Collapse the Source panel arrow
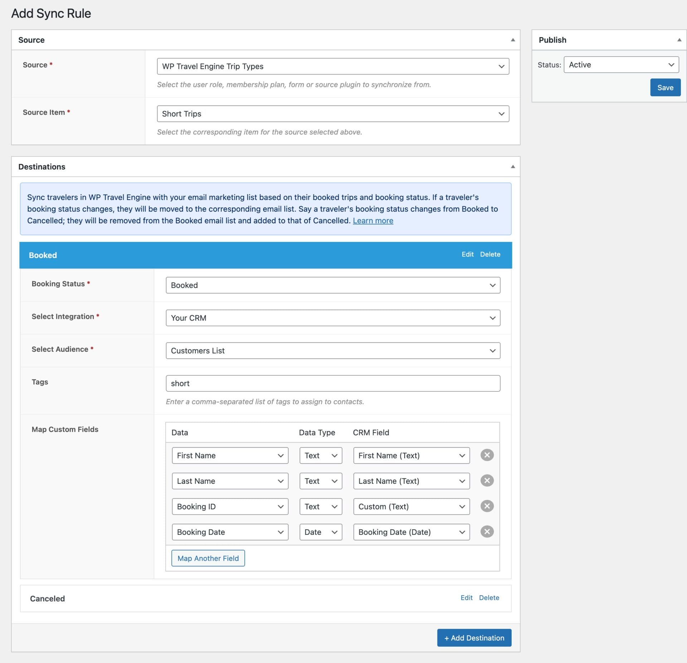 [513, 40]
